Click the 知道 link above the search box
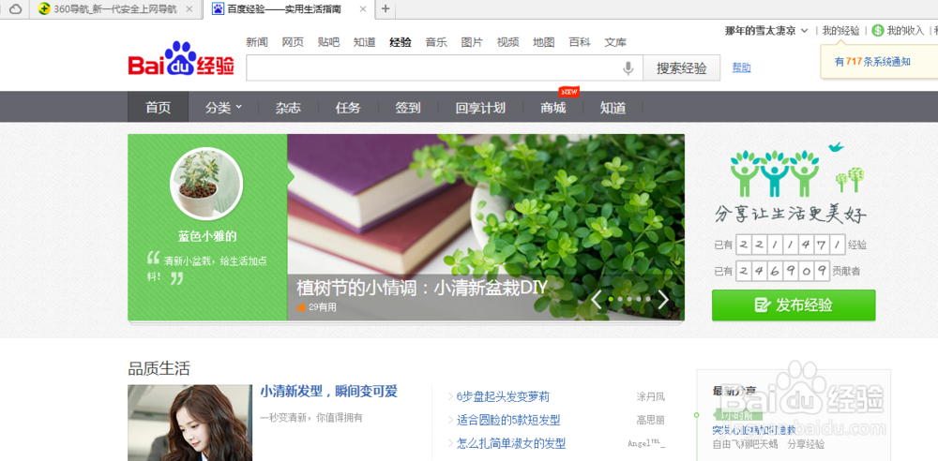Screen dimensions: 938x461 point(364,42)
